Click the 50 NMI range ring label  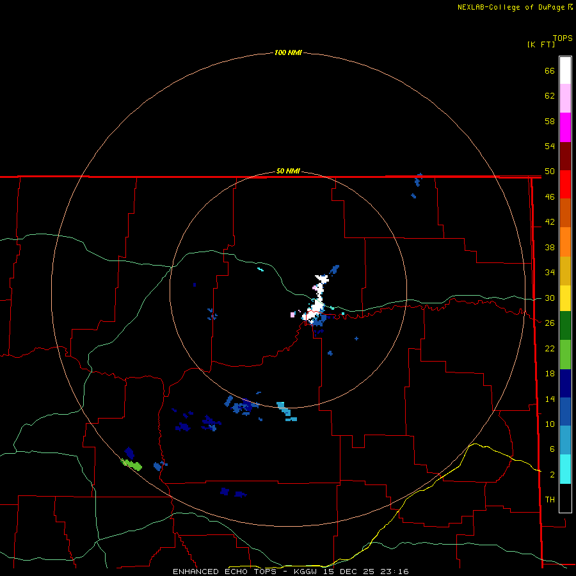pos(288,171)
